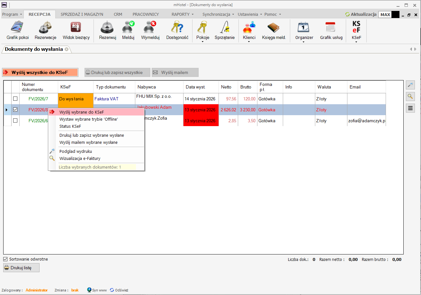Expand the KSeF toolbar dropdown
This screenshot has width=421, height=295.
(x=356, y=42)
